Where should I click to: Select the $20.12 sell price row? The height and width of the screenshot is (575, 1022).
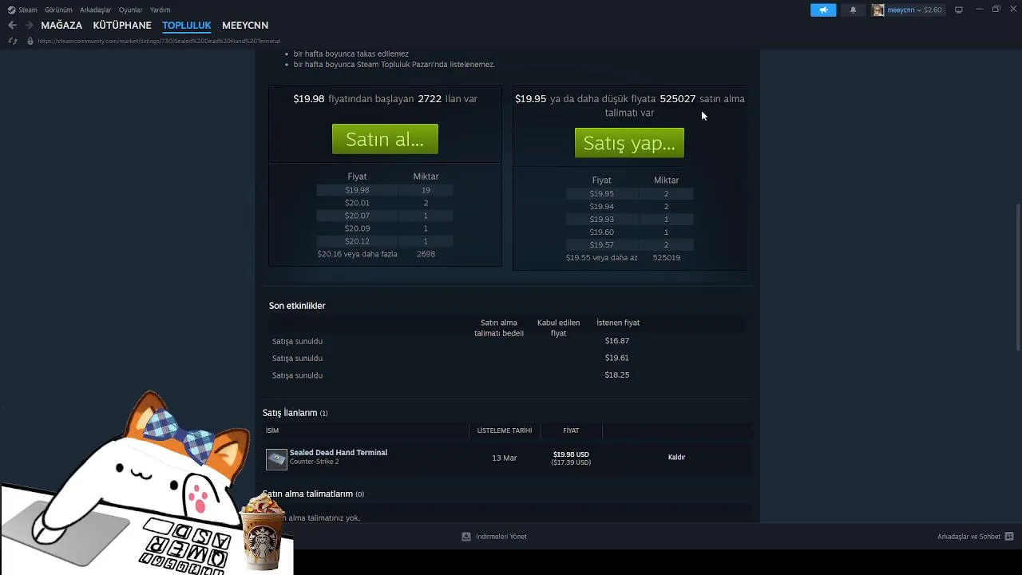pyautogui.click(x=385, y=241)
